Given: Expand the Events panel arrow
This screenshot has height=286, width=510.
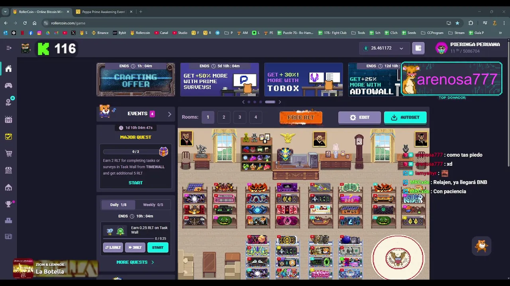Looking at the screenshot, I should [169, 114].
